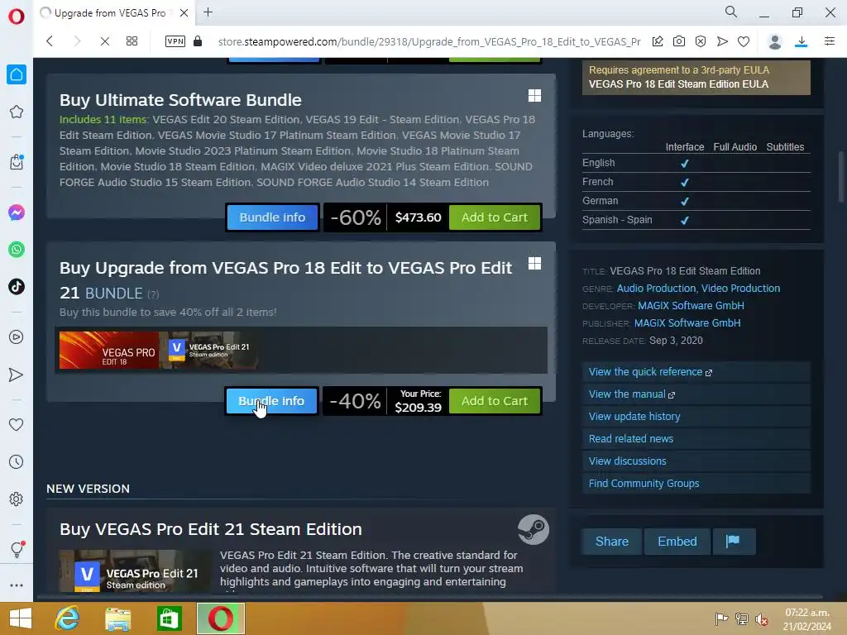This screenshot has width=847, height=635.
Task: Toggle the VPN badge in address bar
Action: [175, 41]
